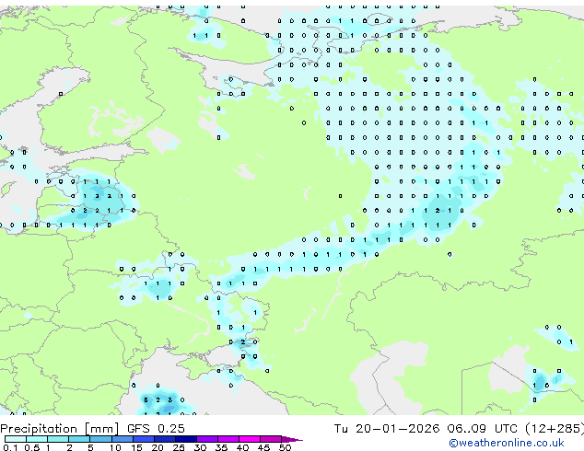This screenshot has height=451, width=584.
Task: Click the 0.1–0.5 mm legend color swatch
Action: coord(16,439)
